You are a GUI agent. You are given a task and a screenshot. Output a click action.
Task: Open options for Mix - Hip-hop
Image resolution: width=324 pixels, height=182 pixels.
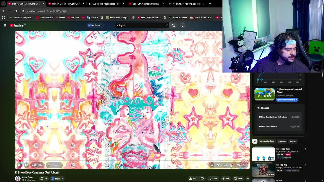click(x=305, y=165)
